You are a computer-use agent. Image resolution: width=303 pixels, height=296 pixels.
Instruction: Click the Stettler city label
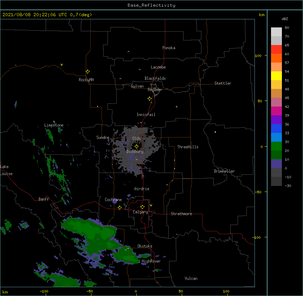coord(223,83)
